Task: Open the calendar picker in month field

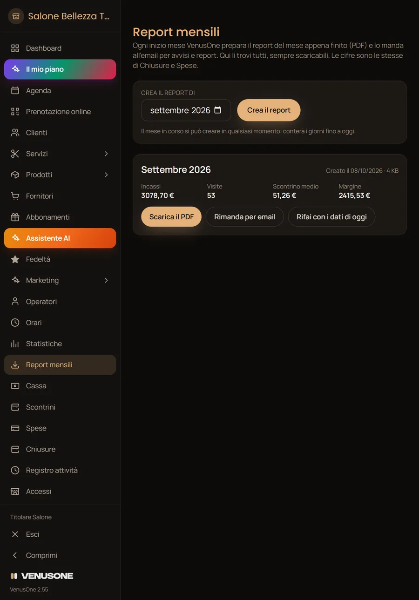Action: [217, 110]
